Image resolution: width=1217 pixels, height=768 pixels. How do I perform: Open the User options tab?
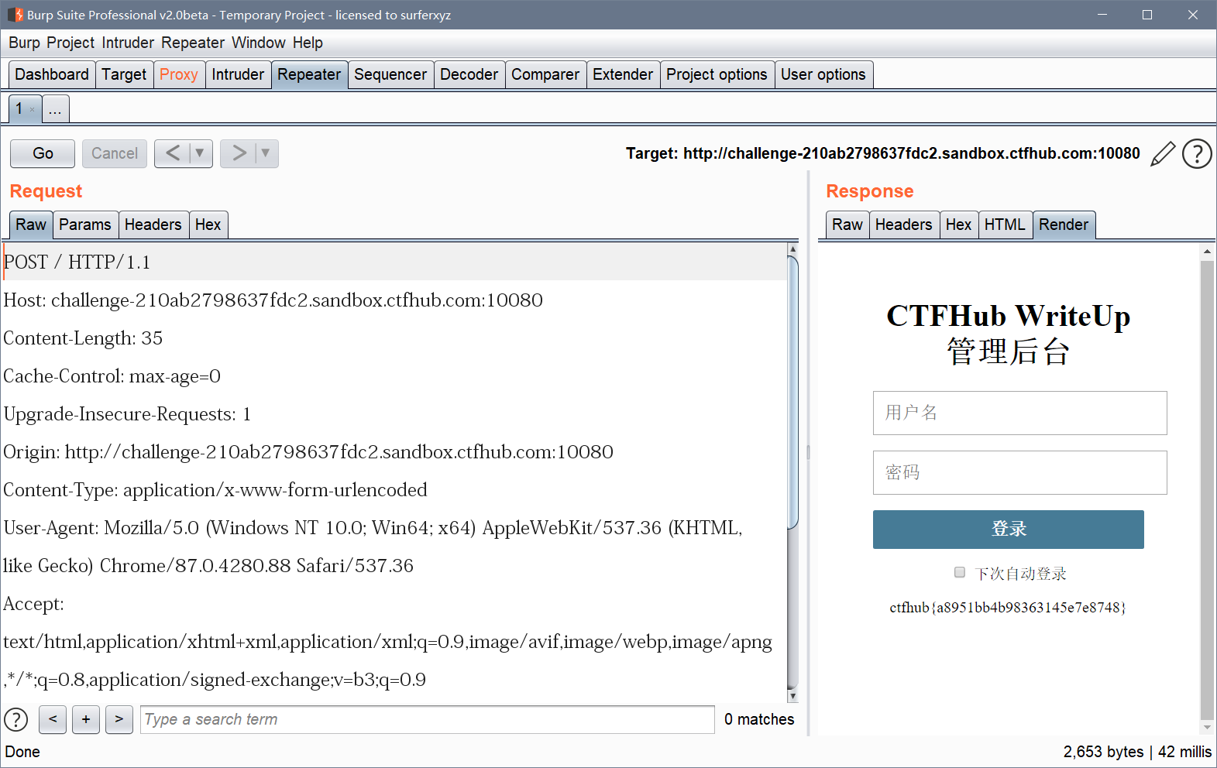point(823,74)
